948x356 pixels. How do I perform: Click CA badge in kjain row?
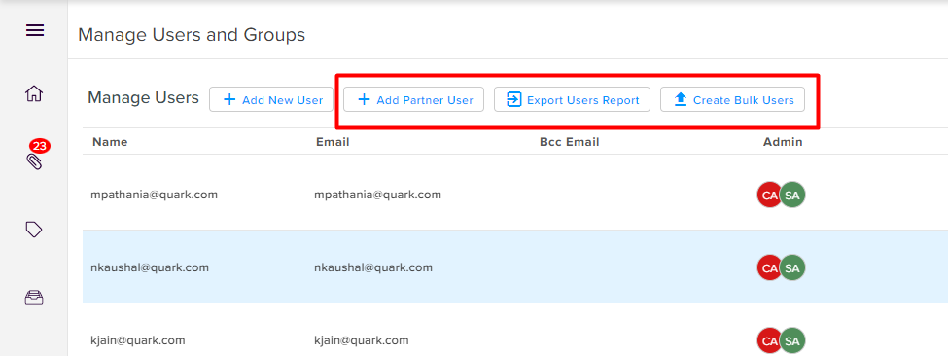pos(770,340)
